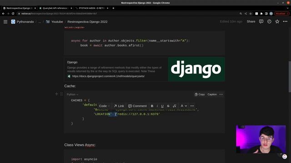
Task: Comment on the selected text
Action: (137, 106)
